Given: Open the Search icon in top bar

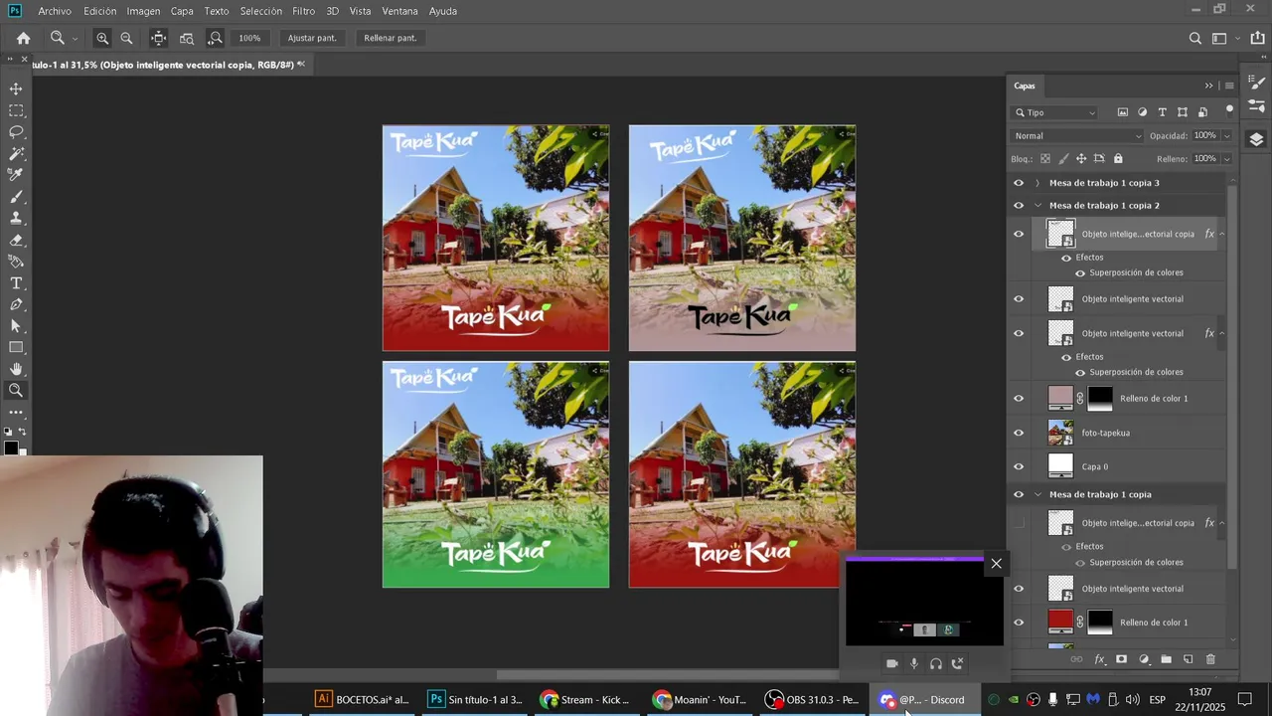Looking at the screenshot, I should coord(1195,38).
